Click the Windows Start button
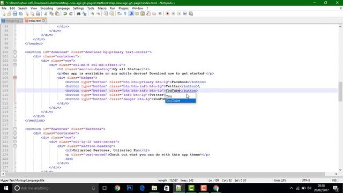Viewport: 343px width, 193px height. (6, 188)
